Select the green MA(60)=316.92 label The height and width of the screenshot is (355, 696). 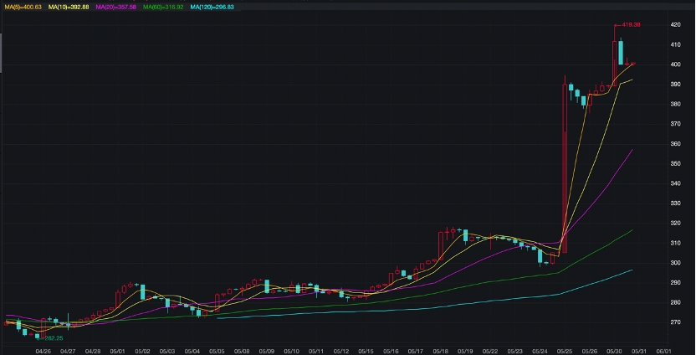(x=163, y=7)
